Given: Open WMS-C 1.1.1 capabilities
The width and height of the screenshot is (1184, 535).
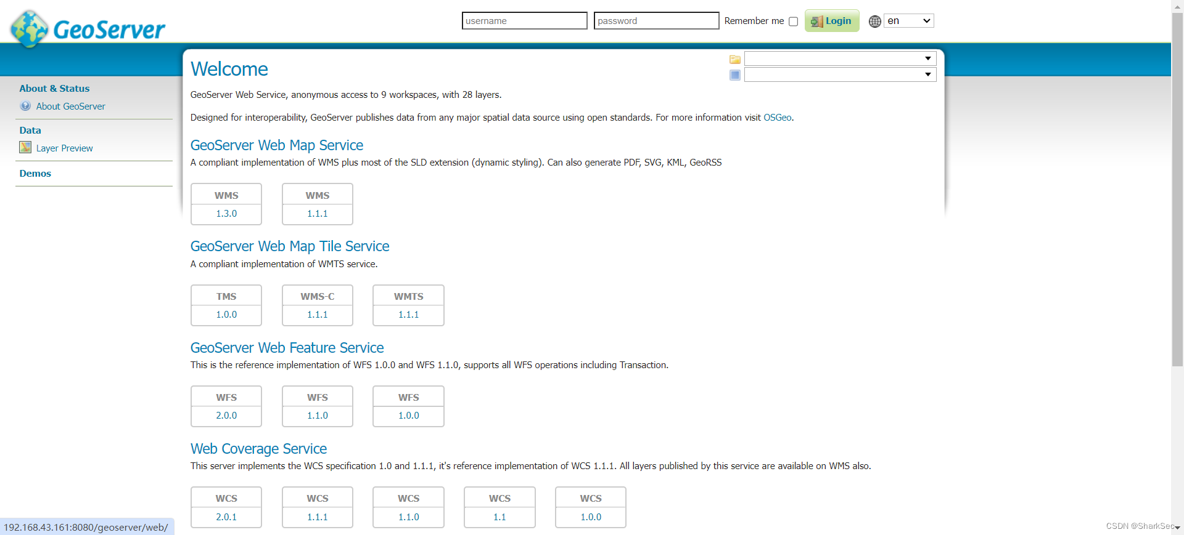Looking at the screenshot, I should click(x=318, y=315).
